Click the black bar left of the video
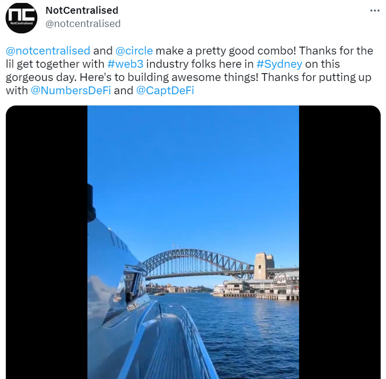 point(47,243)
